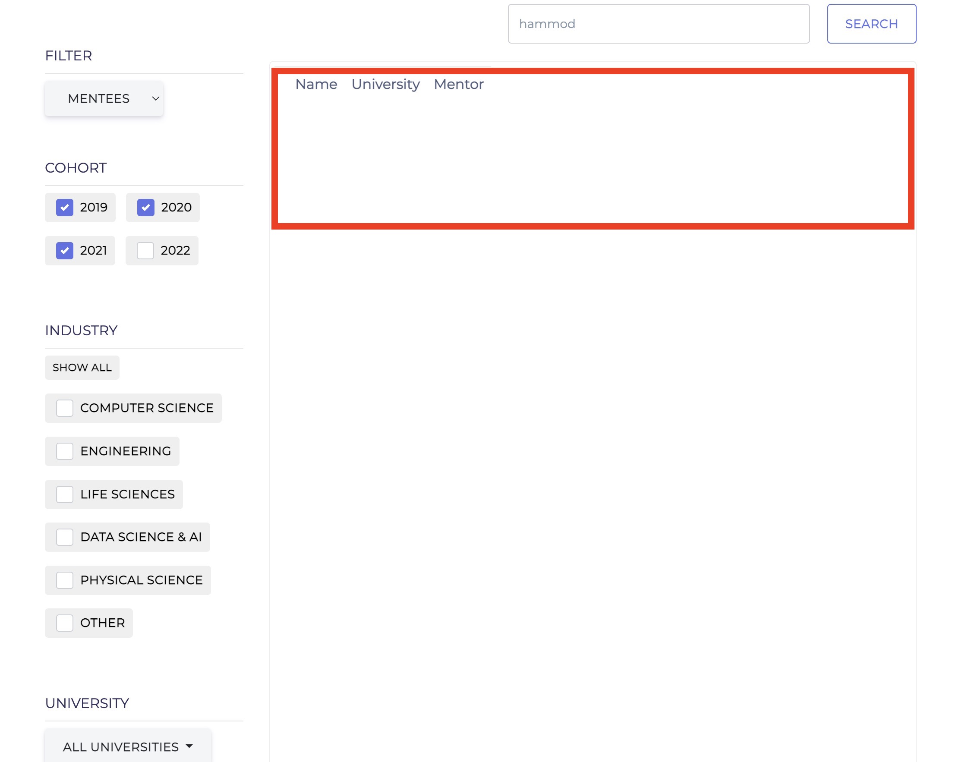Disable the 2021 cohort filter
Image resolution: width=971 pixels, height=762 pixels.
pyautogui.click(x=65, y=250)
